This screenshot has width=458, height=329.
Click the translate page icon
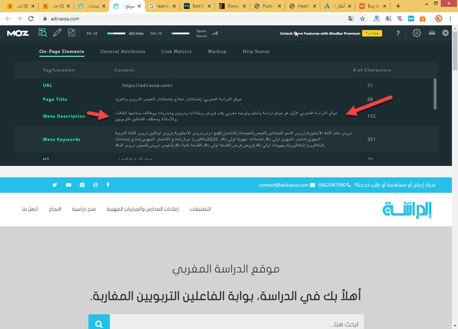point(351,18)
